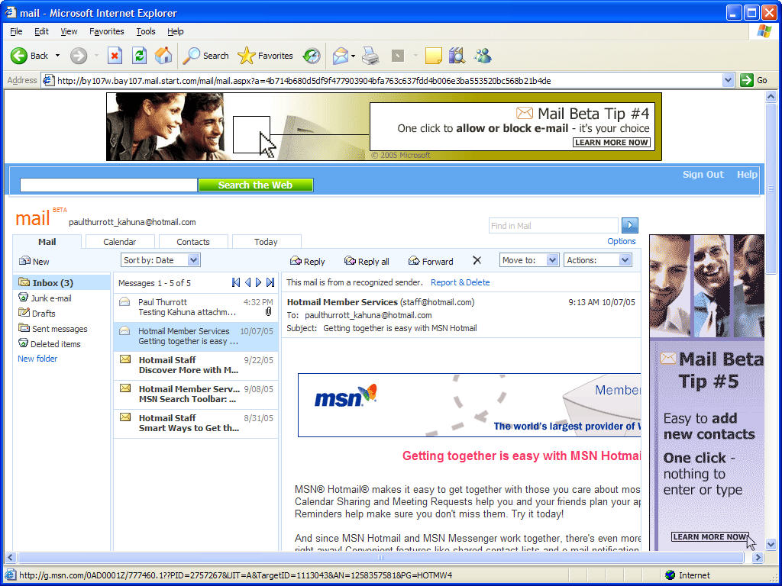Click Search the Web button

255,185
